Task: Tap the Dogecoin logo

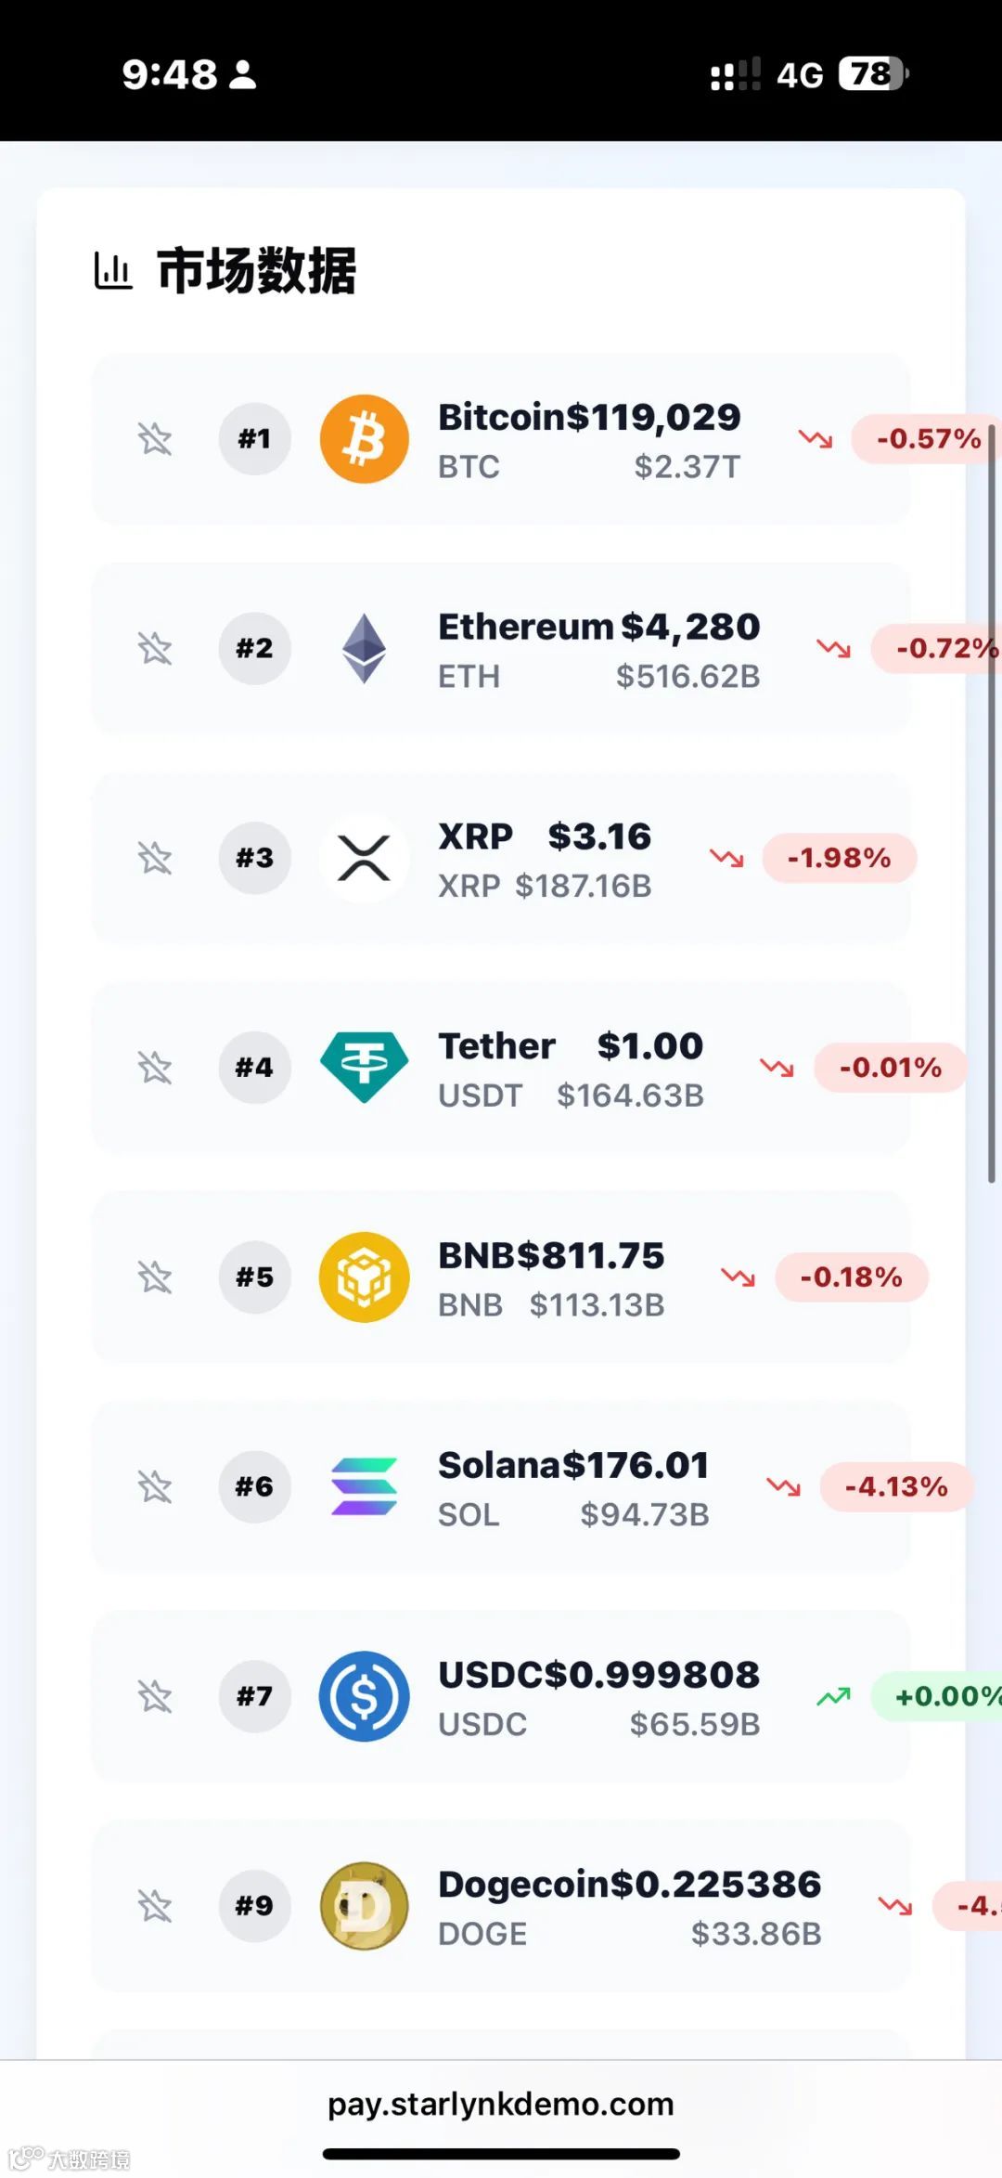Action: coord(364,1906)
